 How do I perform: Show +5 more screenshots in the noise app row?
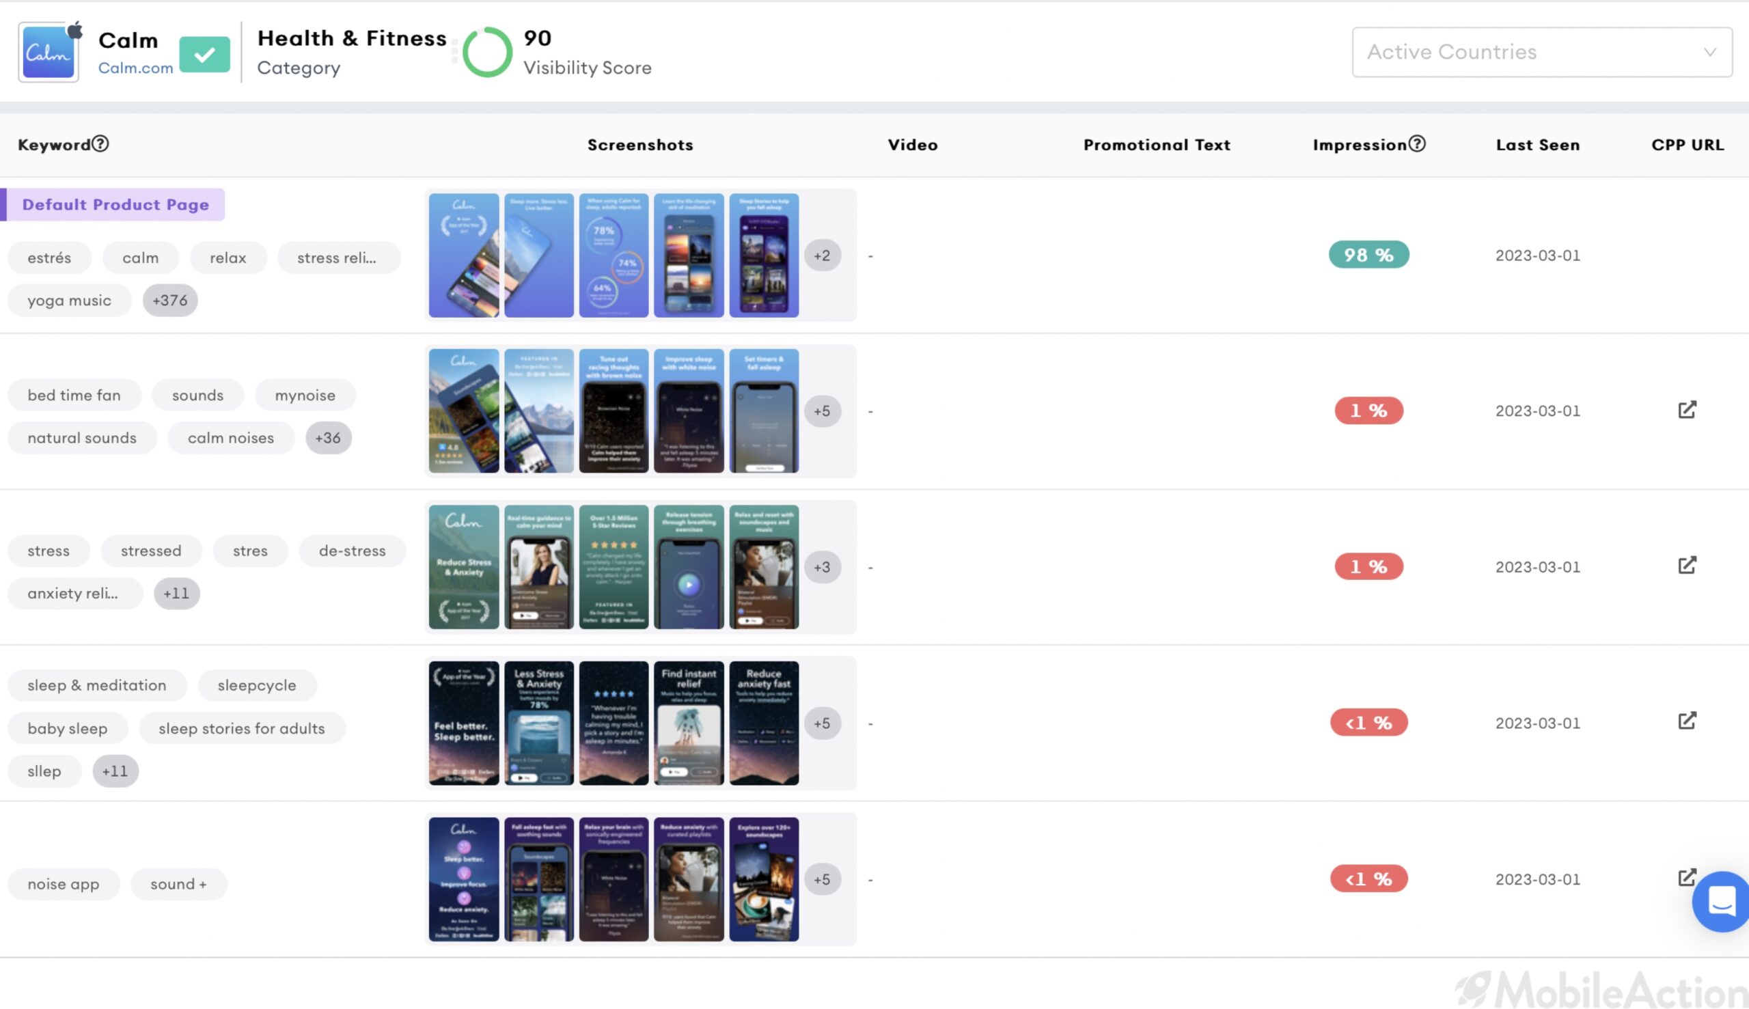point(822,879)
